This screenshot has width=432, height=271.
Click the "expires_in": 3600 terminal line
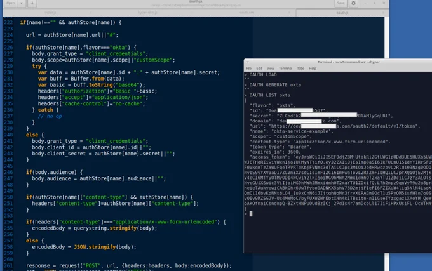tap(275, 152)
